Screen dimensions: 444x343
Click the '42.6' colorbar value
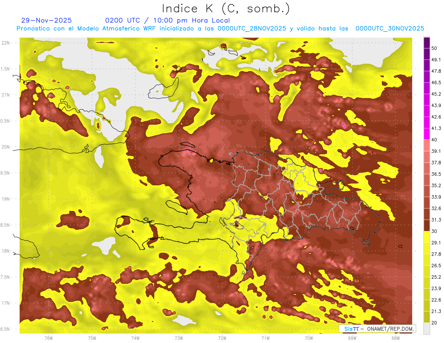coord(436,117)
